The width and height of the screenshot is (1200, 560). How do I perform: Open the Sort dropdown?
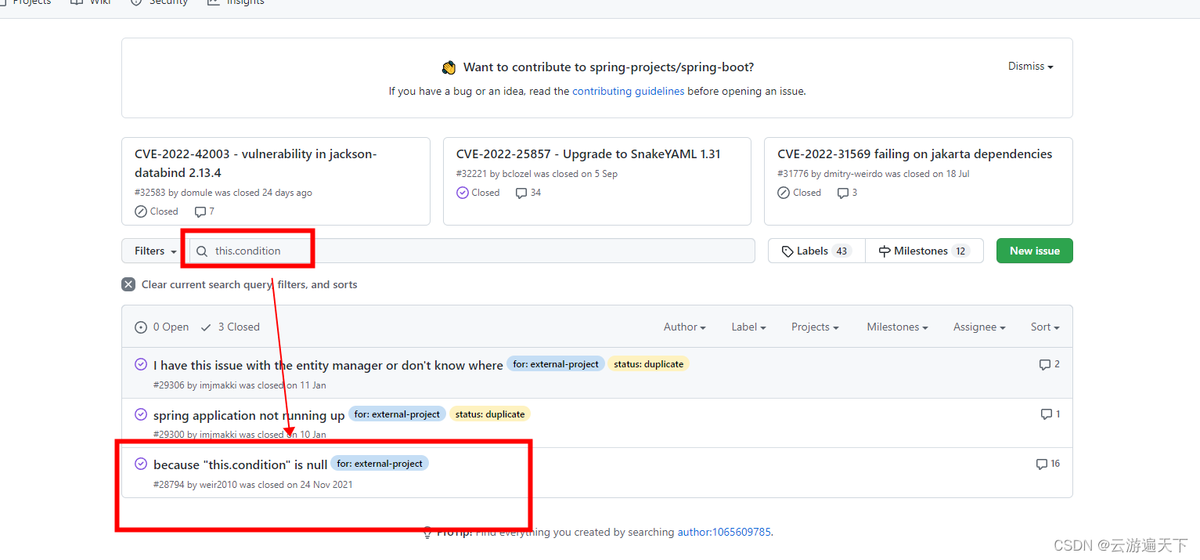(1044, 327)
